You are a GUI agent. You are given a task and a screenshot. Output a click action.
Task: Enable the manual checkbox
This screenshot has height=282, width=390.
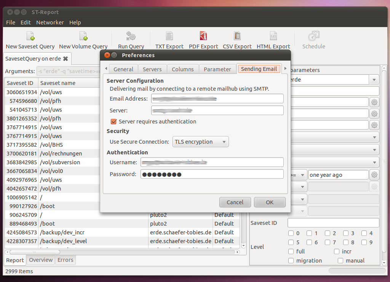340,261
